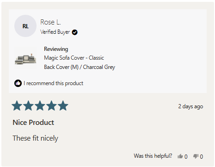Viewport: 215px width, 167px height.
Task: Click the 'These fit nicely' review text
Action: point(36,138)
